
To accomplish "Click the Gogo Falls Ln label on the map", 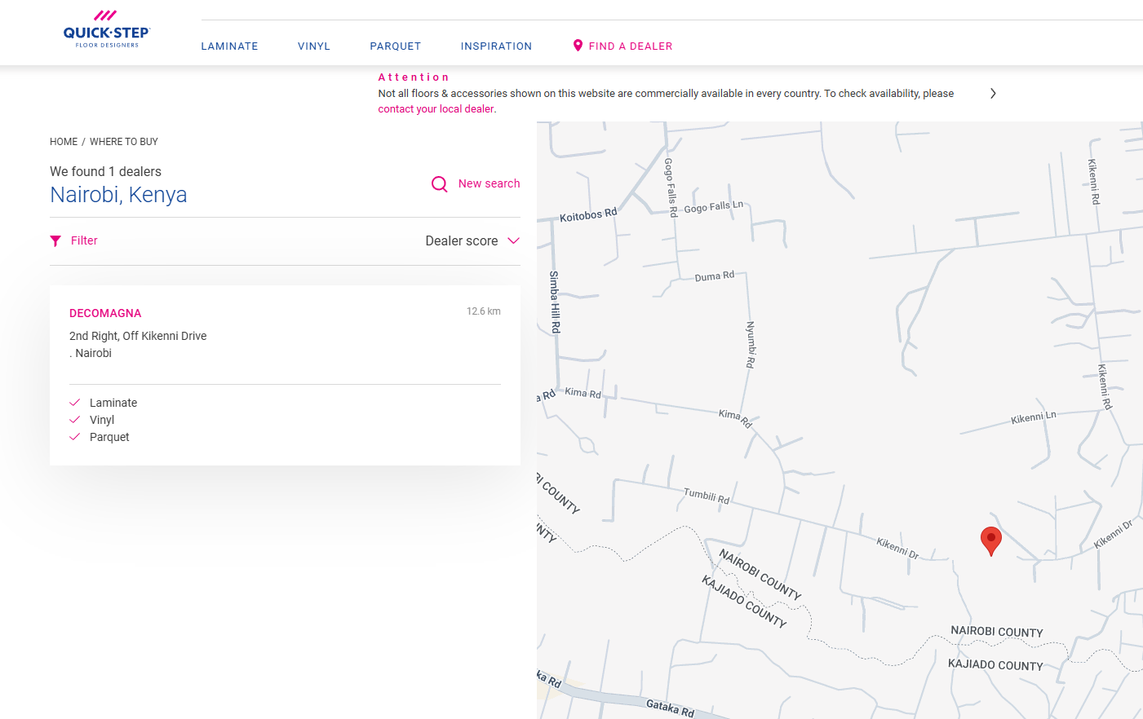I will click(x=714, y=207).
